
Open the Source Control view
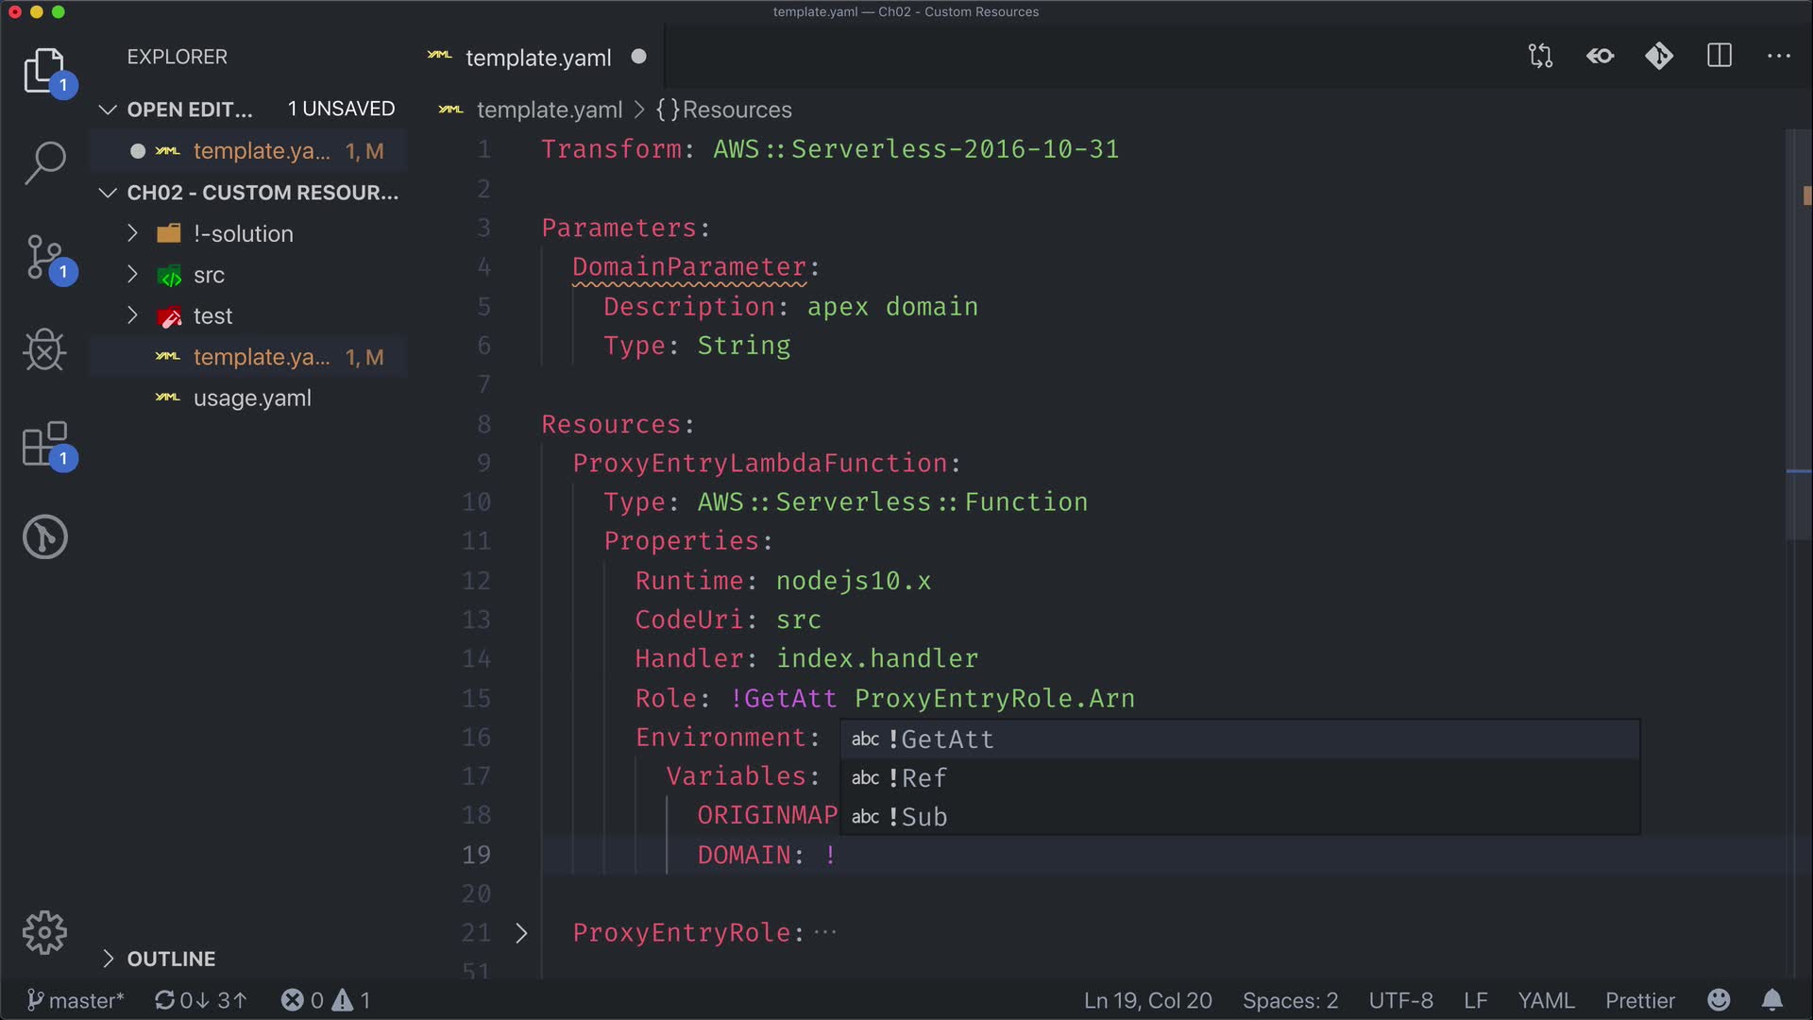point(44,257)
